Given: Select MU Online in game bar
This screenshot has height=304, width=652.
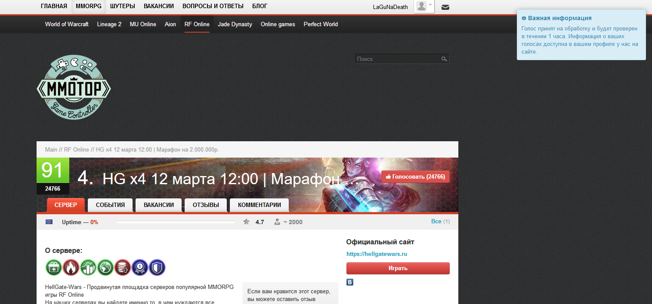Looking at the screenshot, I should tap(143, 24).
